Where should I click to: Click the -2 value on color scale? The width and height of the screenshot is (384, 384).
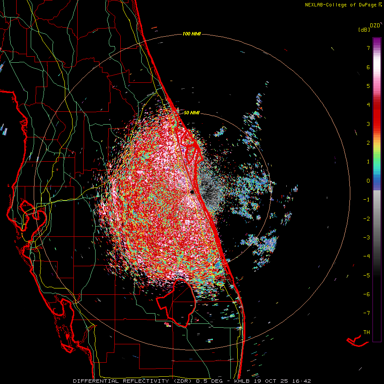tap(367, 219)
